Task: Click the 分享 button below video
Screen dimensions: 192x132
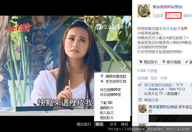Action: click(x=113, y=124)
